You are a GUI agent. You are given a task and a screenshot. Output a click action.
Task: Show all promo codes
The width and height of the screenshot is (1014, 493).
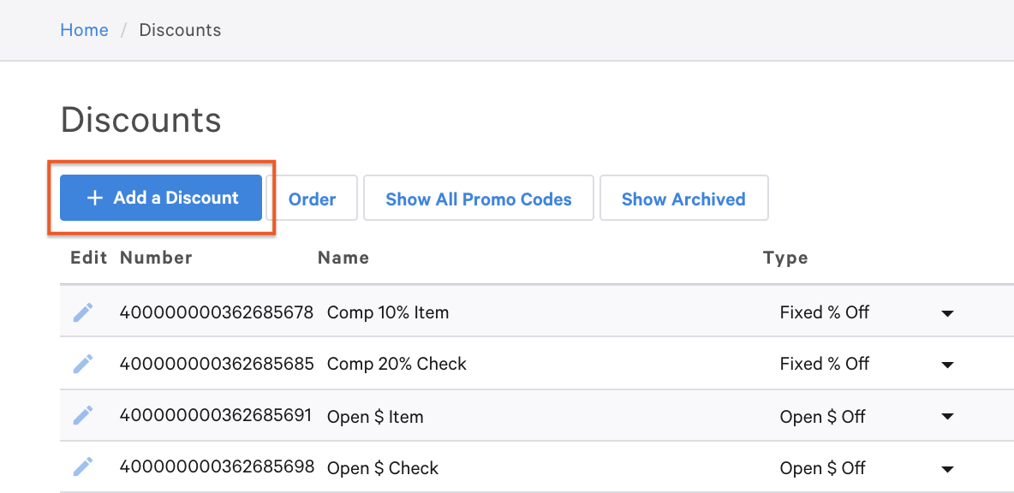(x=478, y=199)
